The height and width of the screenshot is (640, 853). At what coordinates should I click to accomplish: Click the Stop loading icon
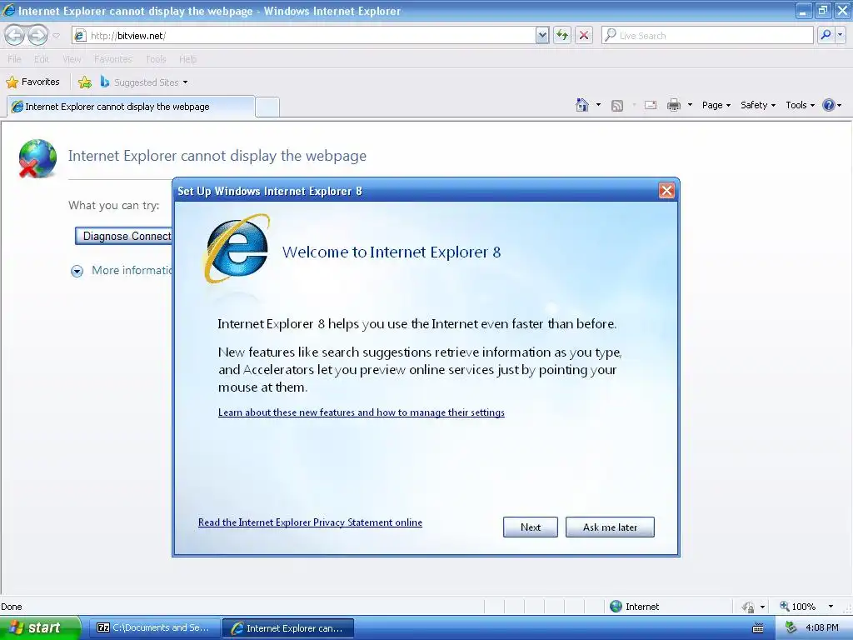point(584,35)
